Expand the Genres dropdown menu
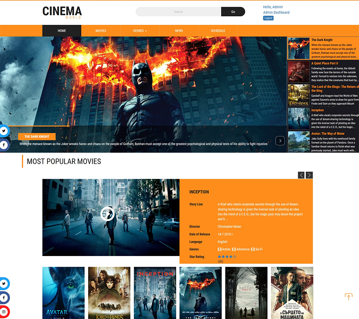The width and height of the screenshot is (359, 319). pyautogui.click(x=140, y=31)
